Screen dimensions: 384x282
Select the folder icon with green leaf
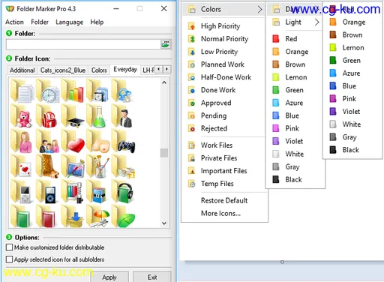(123, 216)
